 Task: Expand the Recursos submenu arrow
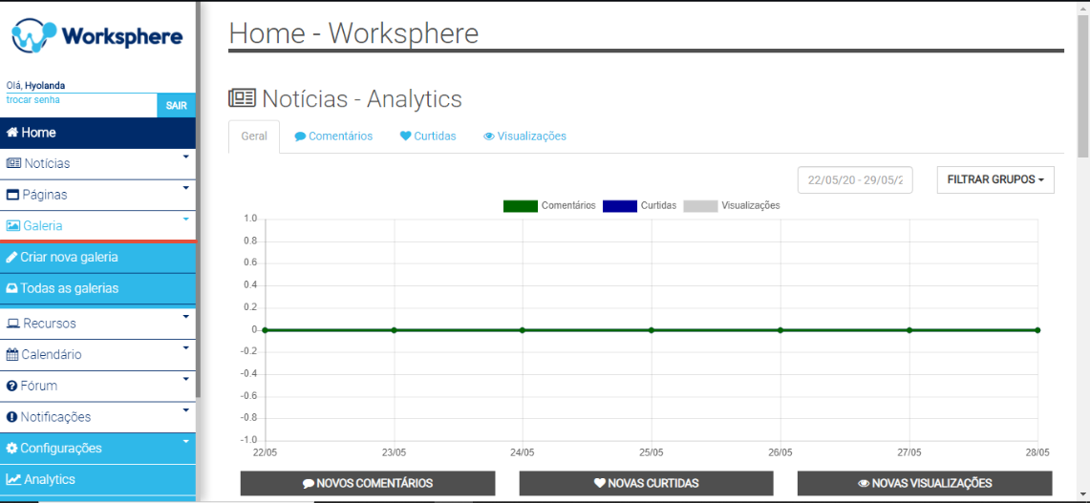pos(185,317)
